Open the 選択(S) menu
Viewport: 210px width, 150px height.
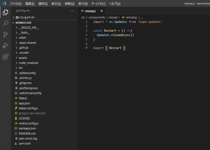(43, 4)
